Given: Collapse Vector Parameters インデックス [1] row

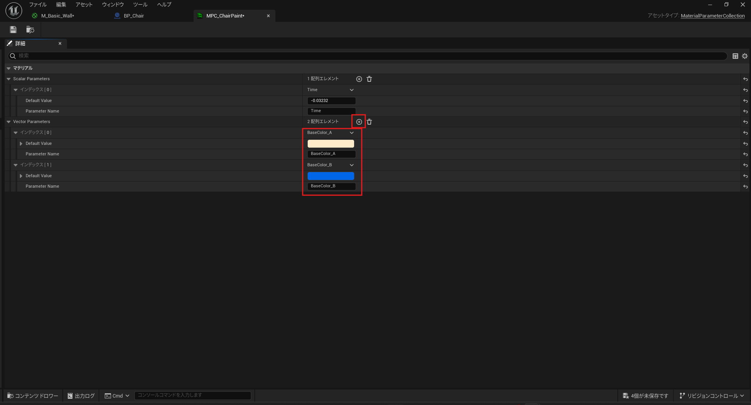Looking at the screenshot, I should pos(16,165).
